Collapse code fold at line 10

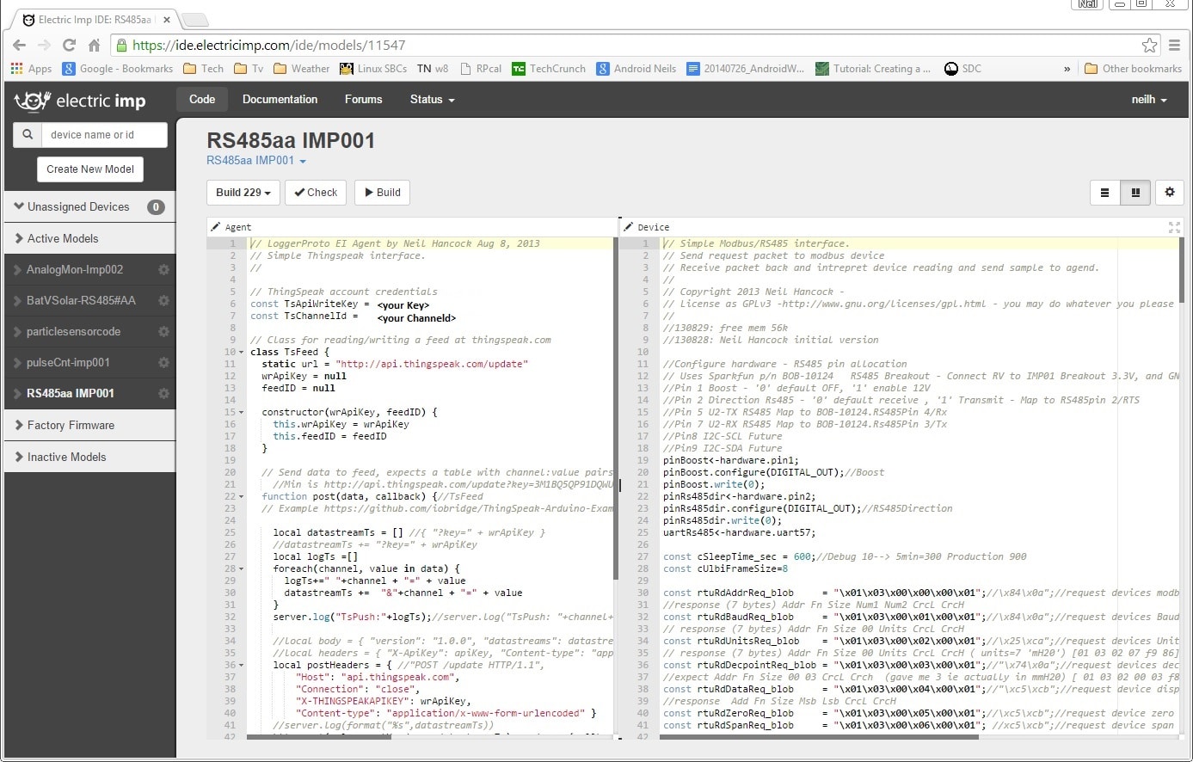[x=241, y=353]
